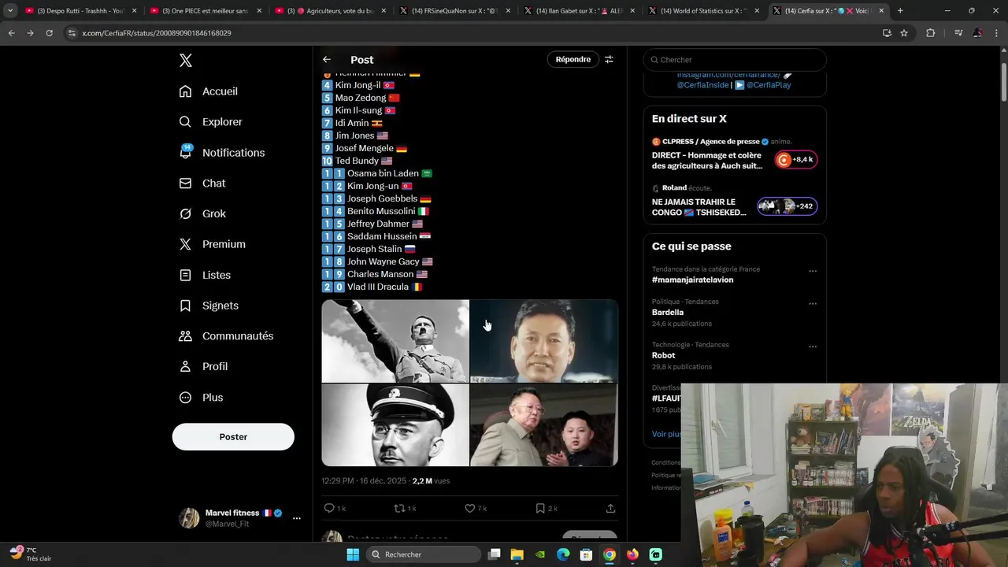Bookmark the post
This screenshot has height=567, width=1008.
[x=540, y=509]
